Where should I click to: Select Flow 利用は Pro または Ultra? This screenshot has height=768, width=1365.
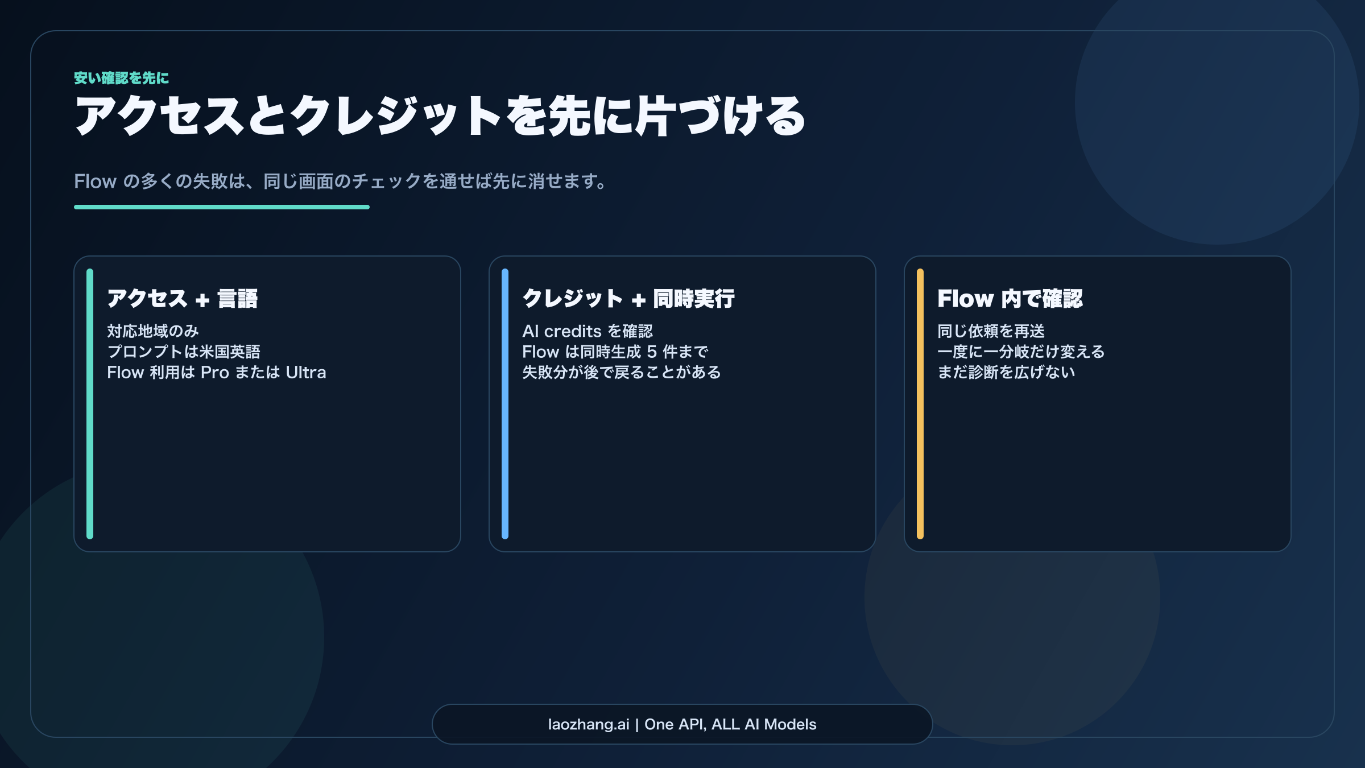217,373
